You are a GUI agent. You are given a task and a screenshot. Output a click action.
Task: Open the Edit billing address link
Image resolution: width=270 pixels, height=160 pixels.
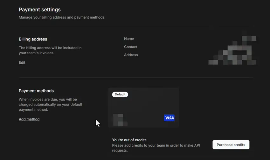tap(22, 62)
